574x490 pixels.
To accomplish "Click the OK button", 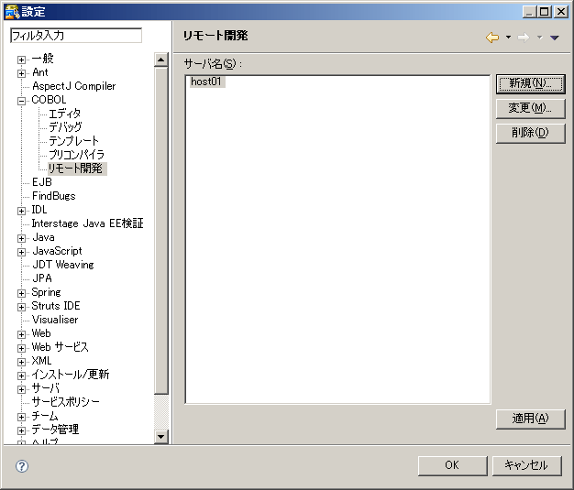I will click(x=452, y=465).
